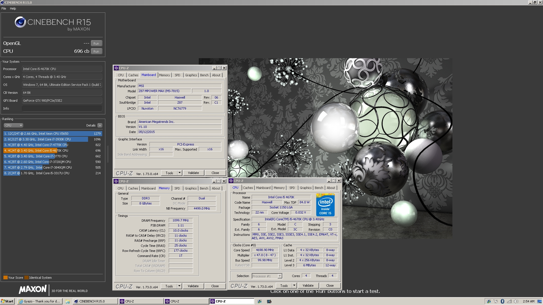Click the volume speaker tray icon
This screenshot has width=543, height=305.
[x=516, y=301]
